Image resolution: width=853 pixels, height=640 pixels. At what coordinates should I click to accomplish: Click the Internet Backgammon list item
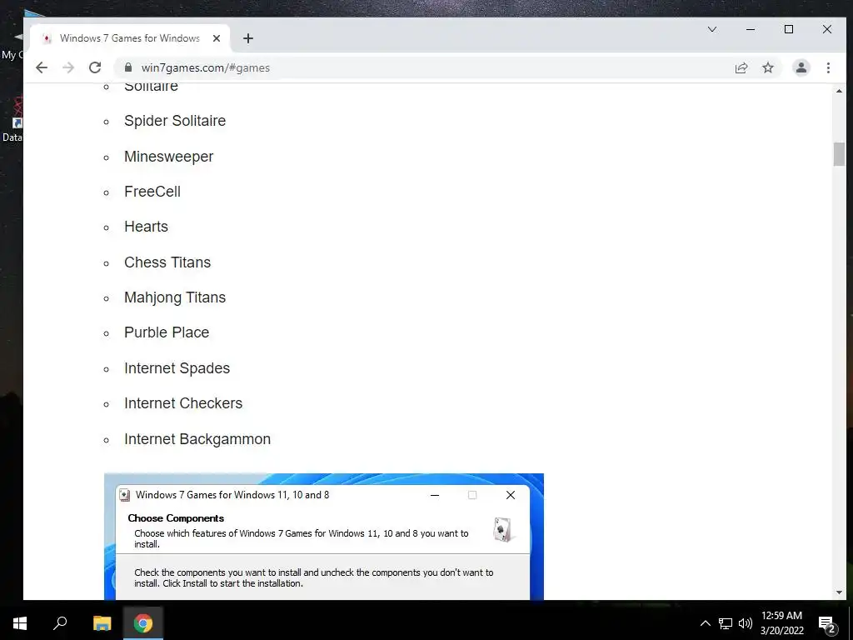(197, 439)
